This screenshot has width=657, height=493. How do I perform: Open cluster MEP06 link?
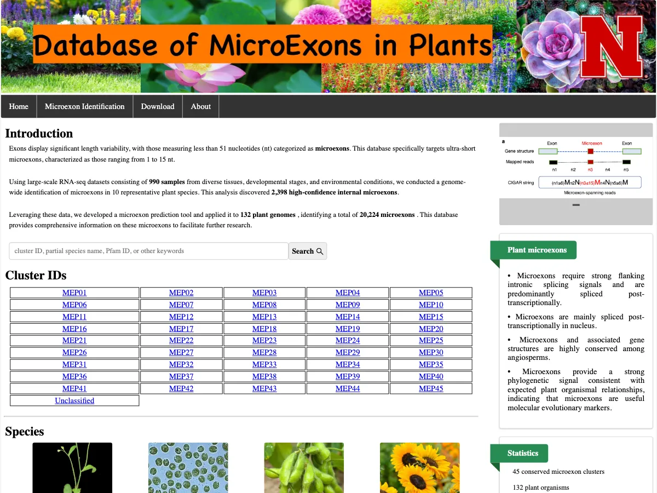tap(74, 305)
